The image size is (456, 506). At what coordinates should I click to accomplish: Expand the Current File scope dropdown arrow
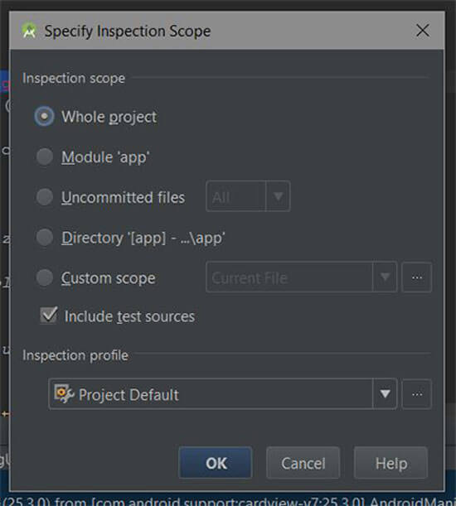point(385,277)
